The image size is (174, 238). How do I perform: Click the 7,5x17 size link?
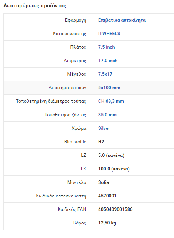105,74
